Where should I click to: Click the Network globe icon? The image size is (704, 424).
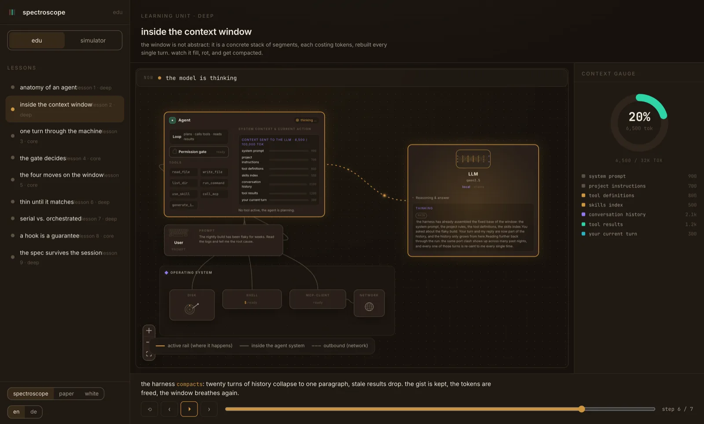(x=369, y=307)
